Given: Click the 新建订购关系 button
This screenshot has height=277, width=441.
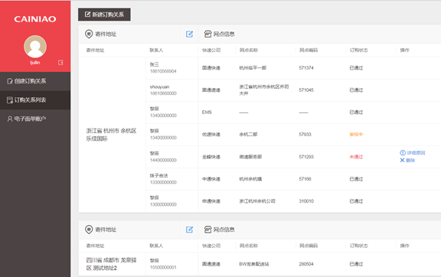Looking at the screenshot, I should pos(104,15).
